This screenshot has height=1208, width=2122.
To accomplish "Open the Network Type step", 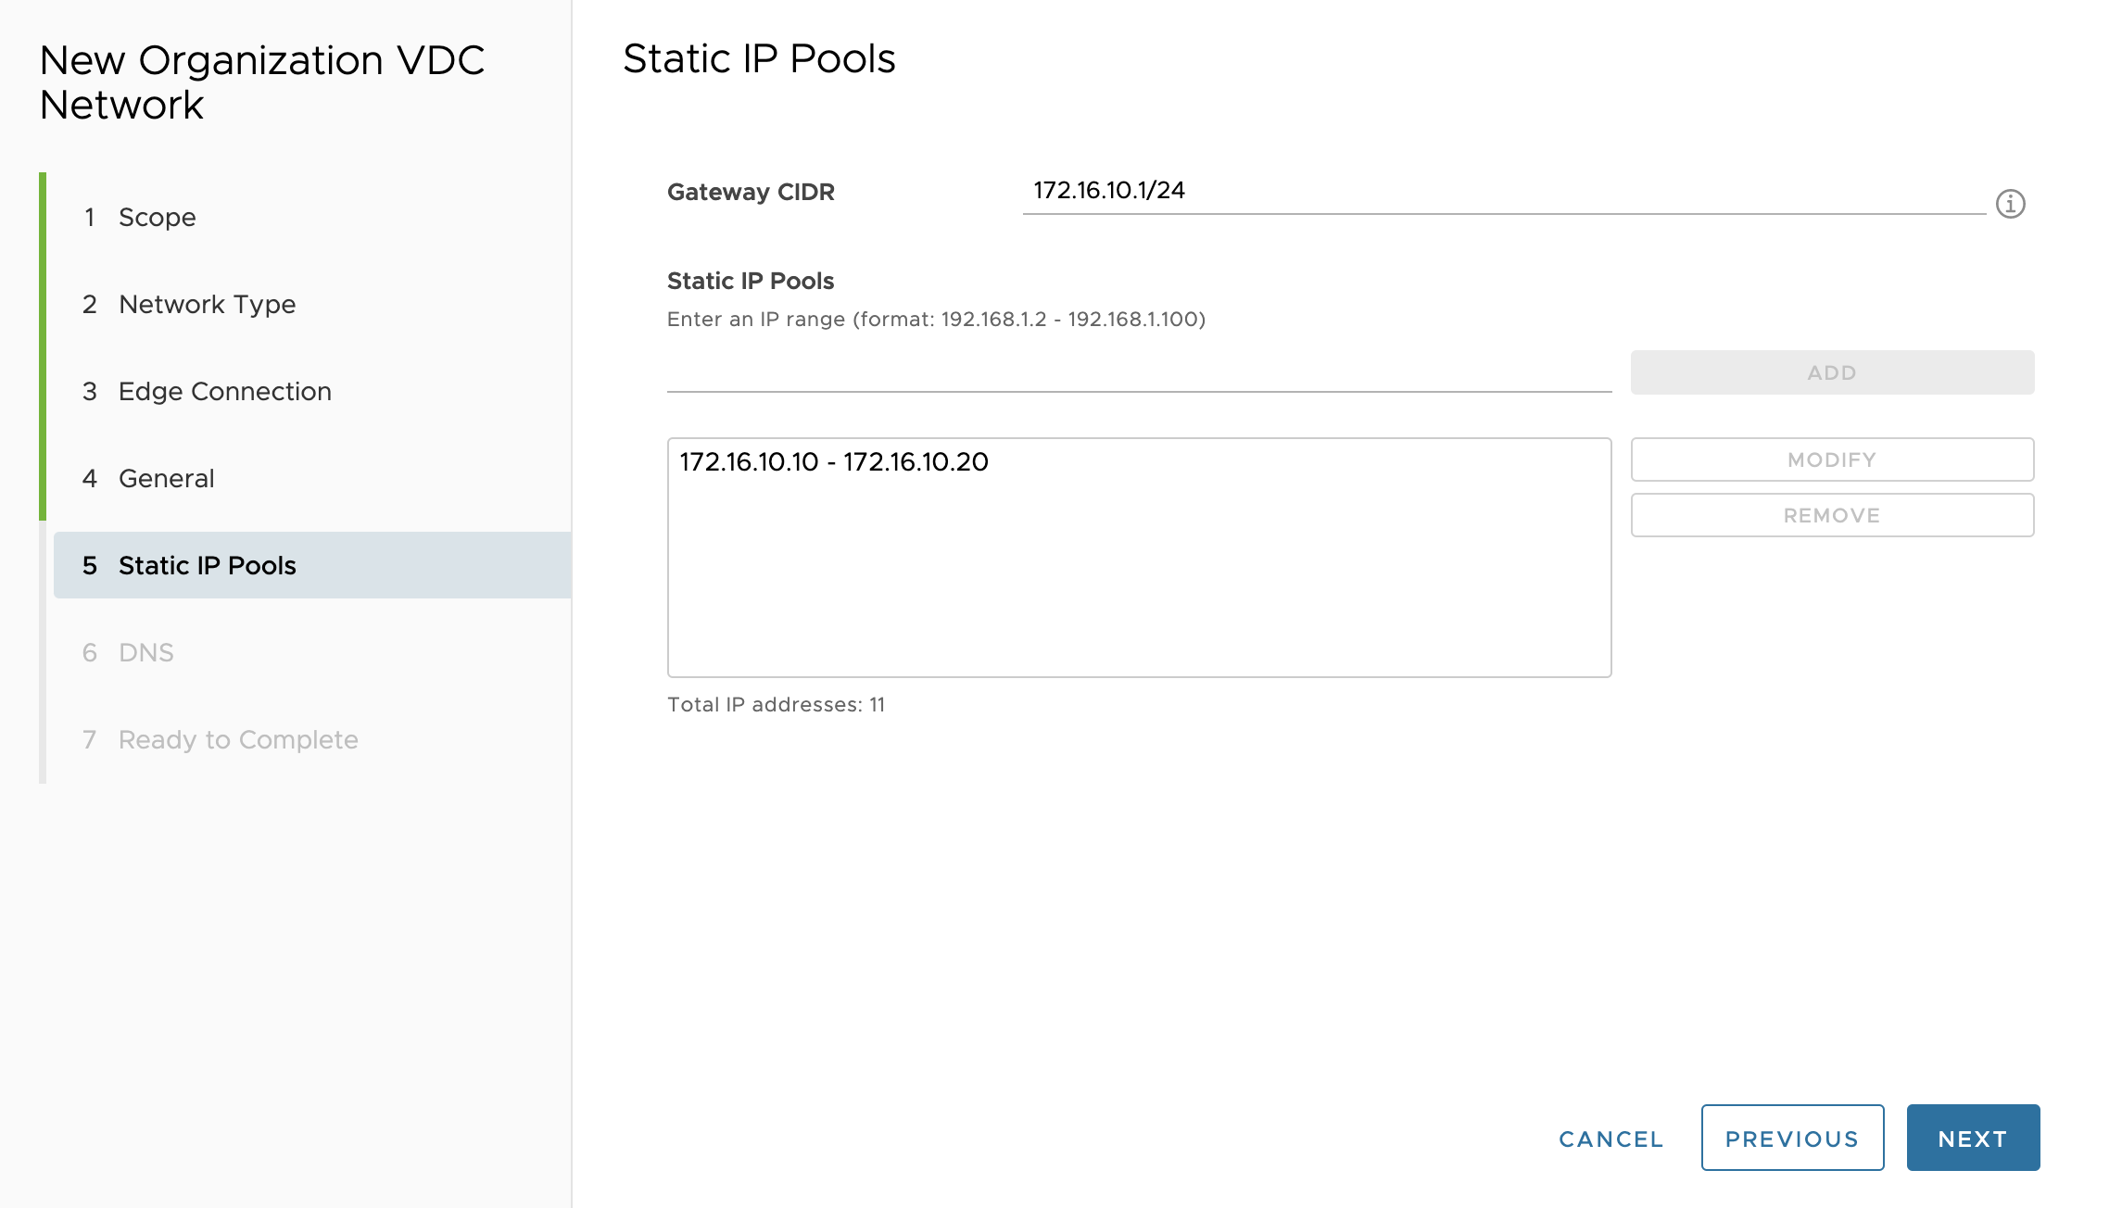I will point(207,304).
